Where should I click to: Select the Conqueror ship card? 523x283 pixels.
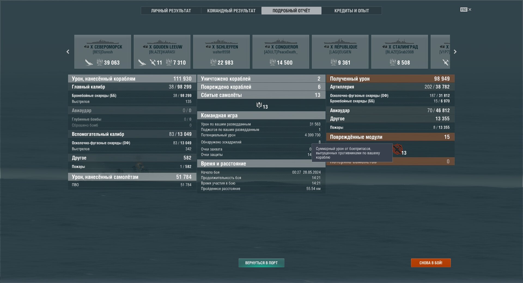pyautogui.click(x=281, y=52)
